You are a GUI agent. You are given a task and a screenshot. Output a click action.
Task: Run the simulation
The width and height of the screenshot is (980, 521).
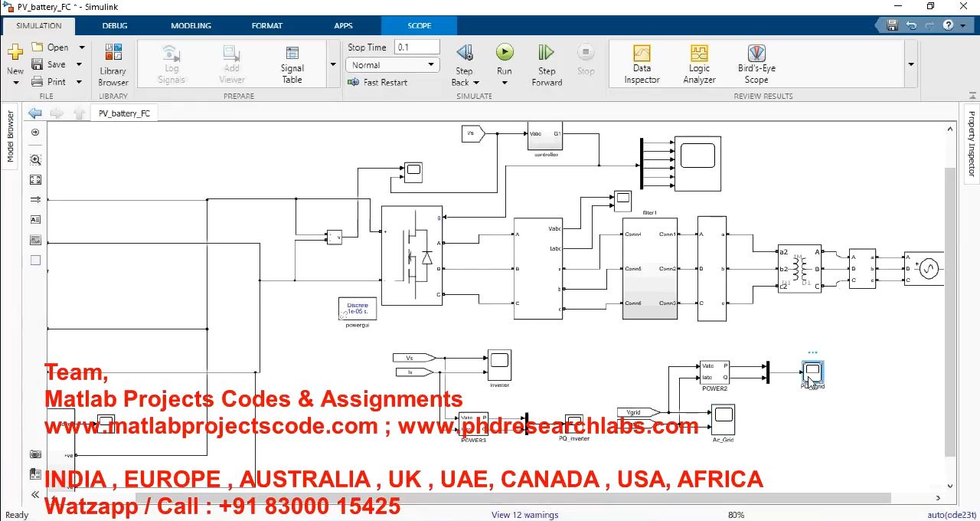tap(504, 52)
